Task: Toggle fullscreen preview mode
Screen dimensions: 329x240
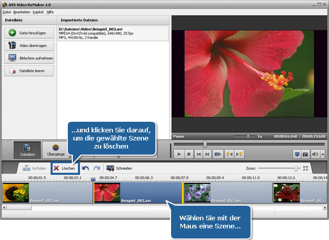Action: pyautogui.click(x=297, y=154)
